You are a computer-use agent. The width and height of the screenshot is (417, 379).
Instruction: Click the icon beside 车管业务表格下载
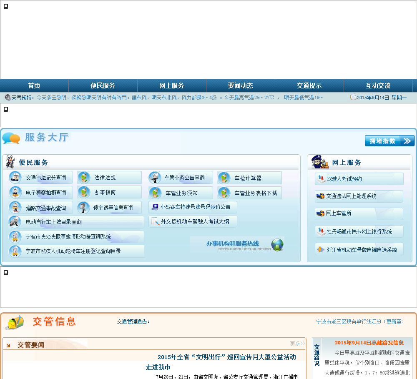(x=224, y=193)
